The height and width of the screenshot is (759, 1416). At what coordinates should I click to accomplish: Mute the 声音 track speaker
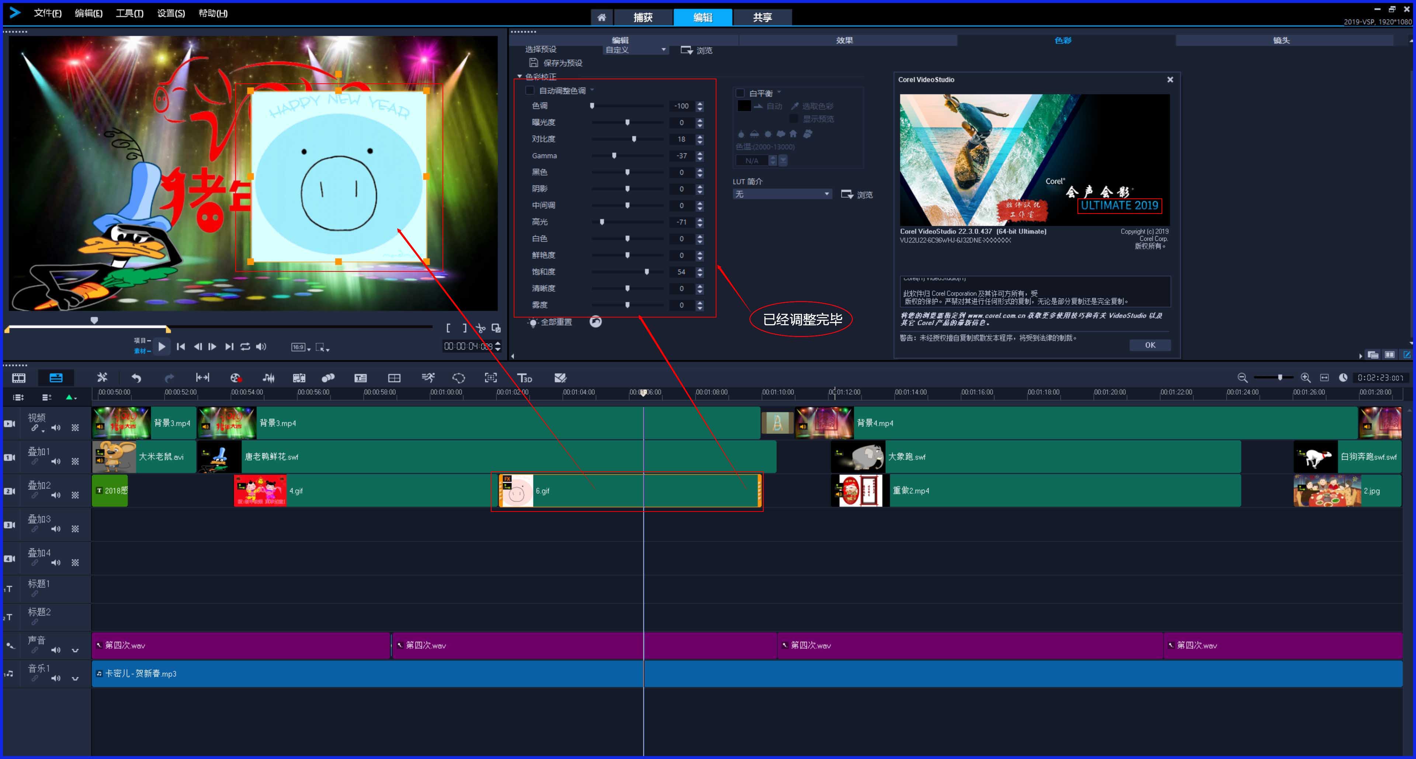coord(56,651)
